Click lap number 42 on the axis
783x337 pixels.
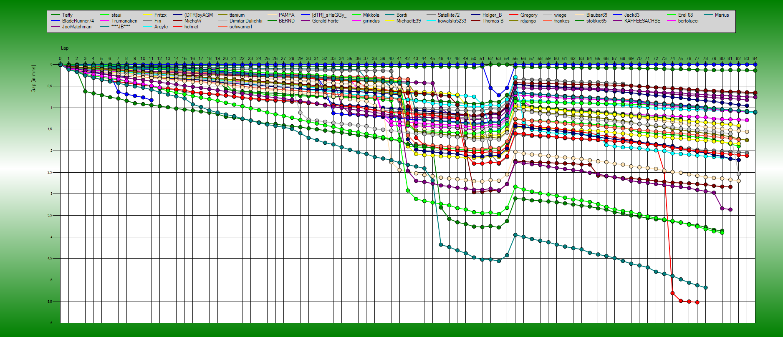point(407,59)
